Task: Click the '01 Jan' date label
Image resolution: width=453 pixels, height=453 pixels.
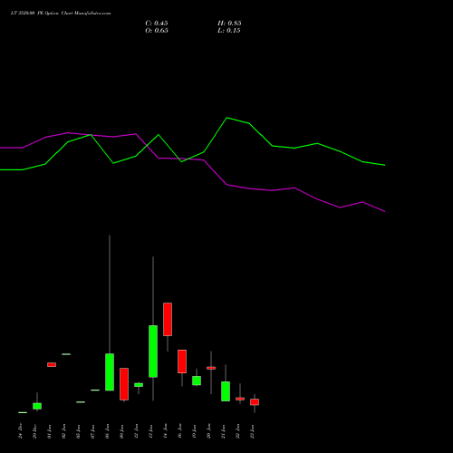Action: pyautogui.click(x=50, y=431)
